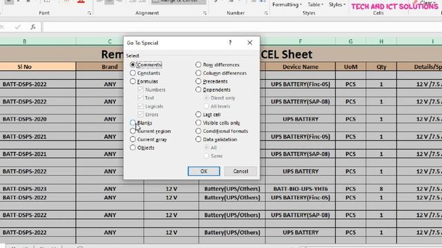Select column C header
The image size is (442, 248).
(x=110, y=41)
